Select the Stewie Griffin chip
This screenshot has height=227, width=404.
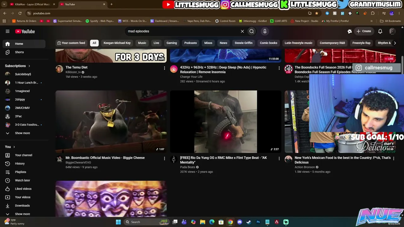pos(244,43)
